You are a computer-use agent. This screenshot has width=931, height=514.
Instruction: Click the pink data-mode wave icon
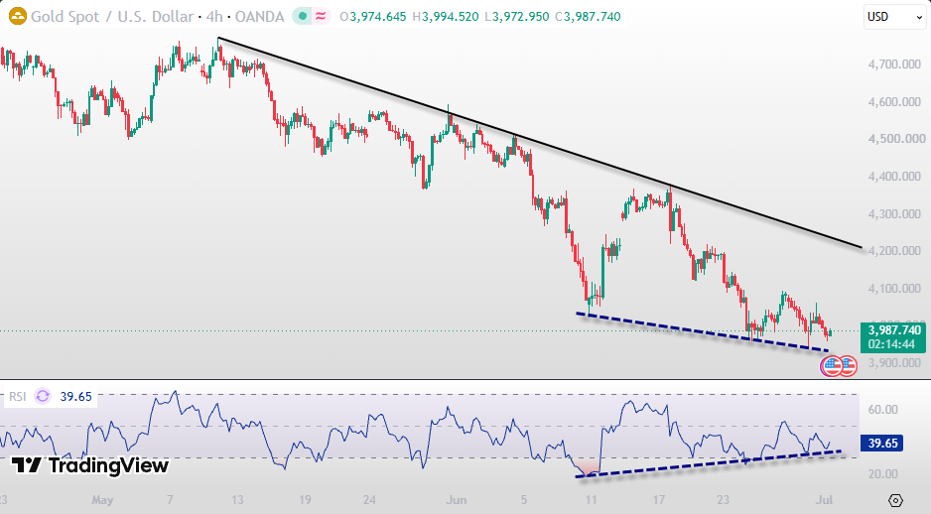321,17
